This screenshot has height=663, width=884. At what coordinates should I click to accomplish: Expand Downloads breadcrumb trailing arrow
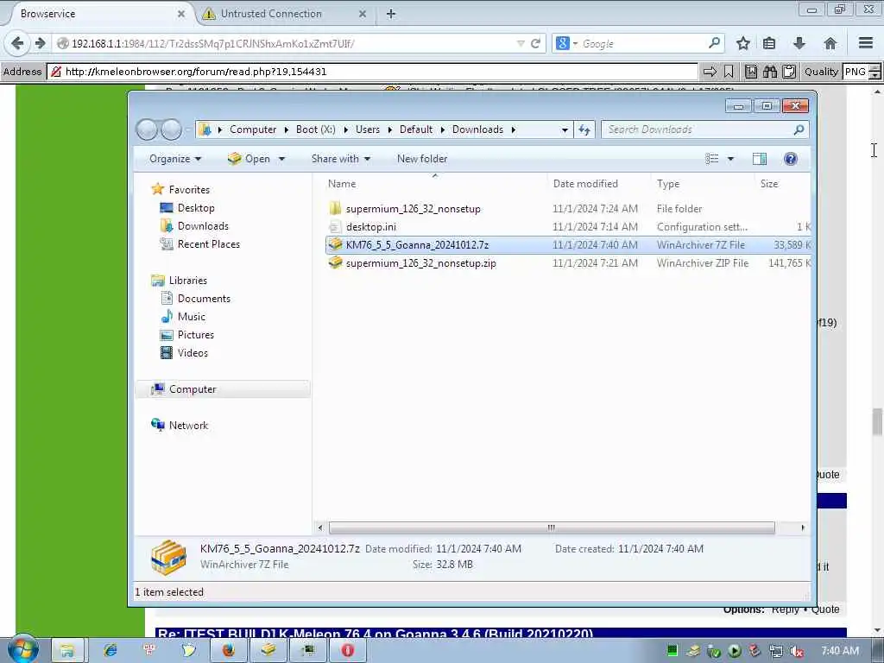[513, 129]
